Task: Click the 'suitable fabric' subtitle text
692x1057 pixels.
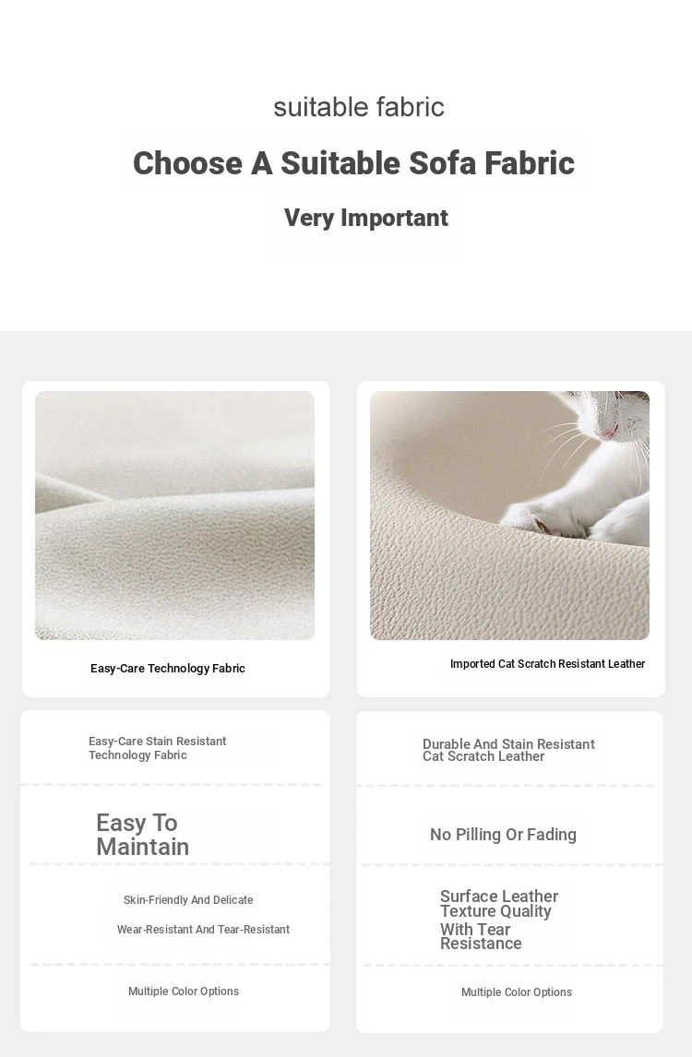Action: [x=359, y=106]
